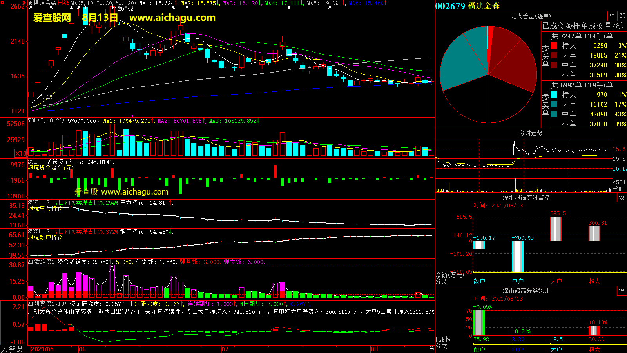Click the X10 volume scale icon

tap(21, 153)
